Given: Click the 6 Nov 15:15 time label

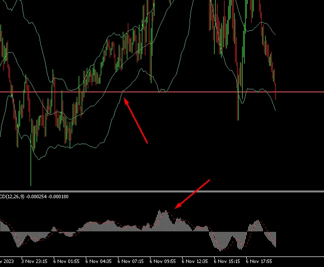Looking at the screenshot, I should pyautogui.click(x=227, y=261).
